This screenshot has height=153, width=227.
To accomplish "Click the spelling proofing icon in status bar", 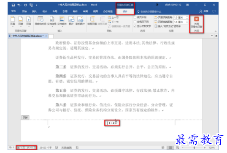I will coord(57,148).
